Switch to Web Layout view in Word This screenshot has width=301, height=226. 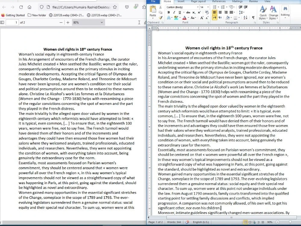point(254,222)
